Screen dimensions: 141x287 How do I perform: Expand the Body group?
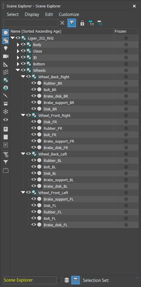(18, 45)
